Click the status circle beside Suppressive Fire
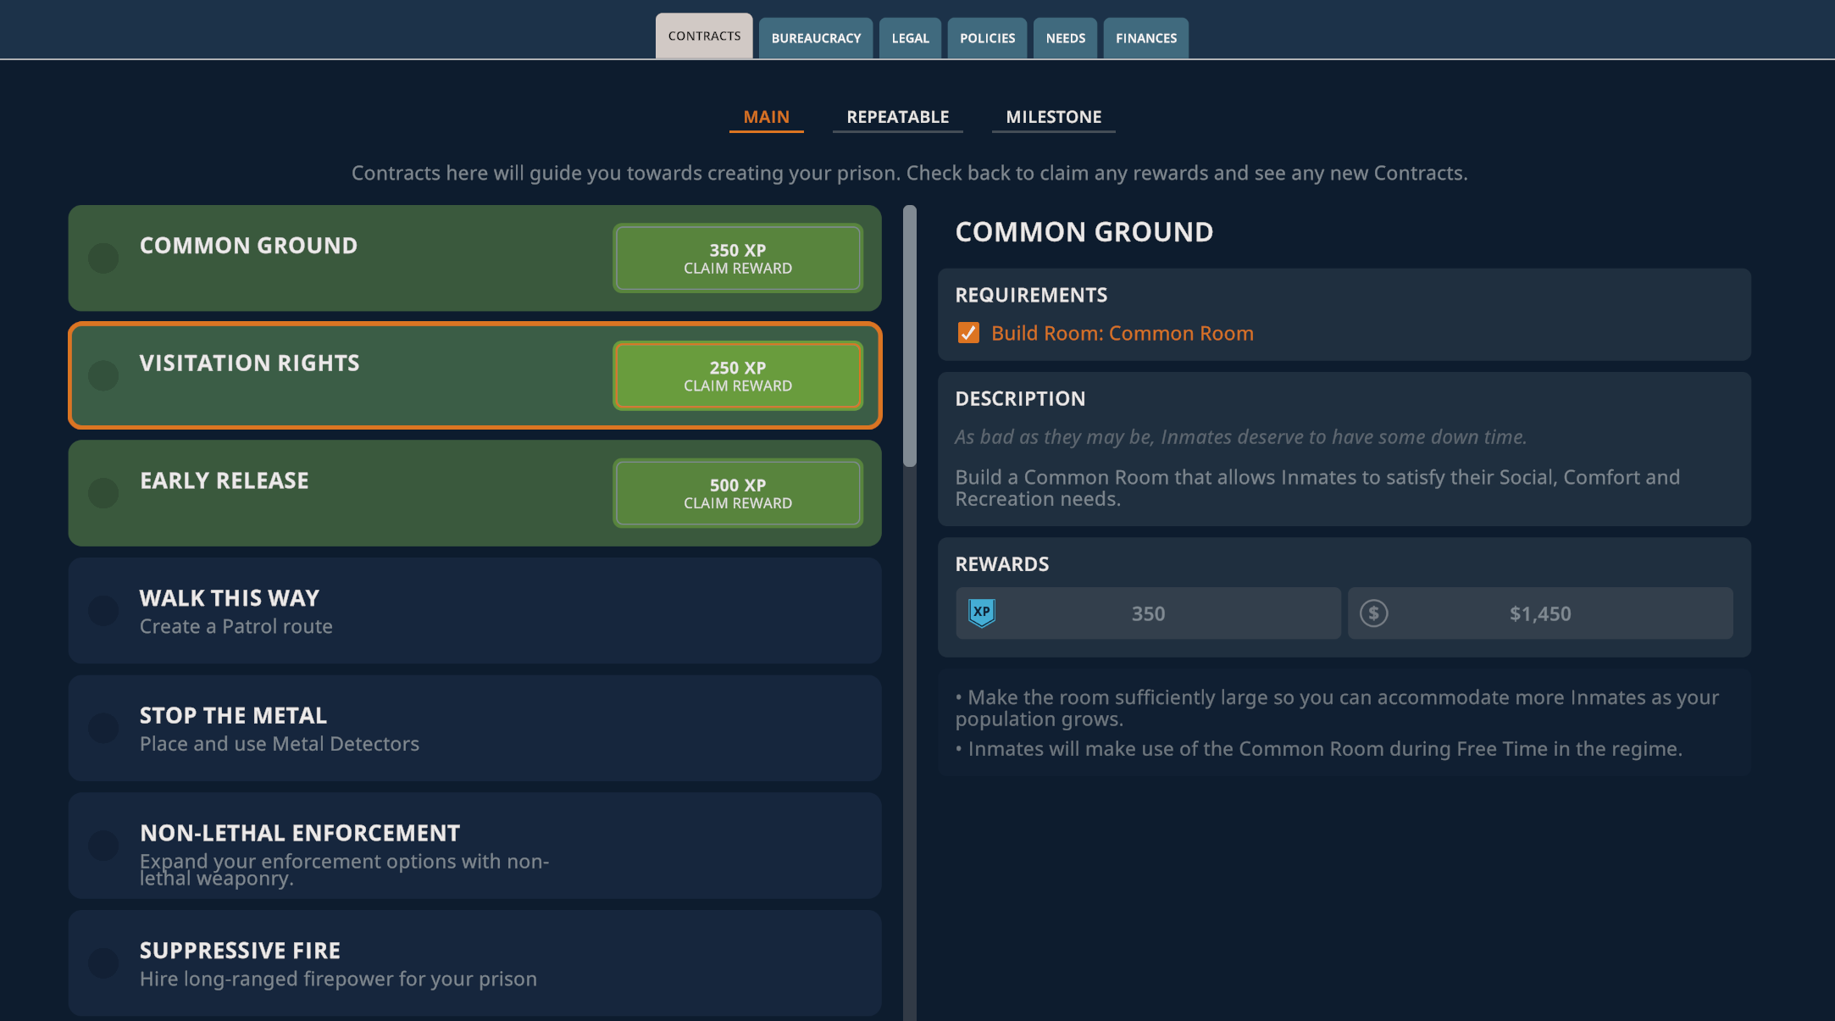The width and height of the screenshot is (1835, 1021). (x=103, y=963)
